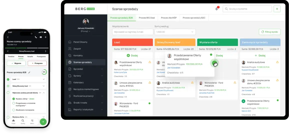Mark the deal as Wygrana on the phone
Screen dimensions: 289x134
[16, 63]
